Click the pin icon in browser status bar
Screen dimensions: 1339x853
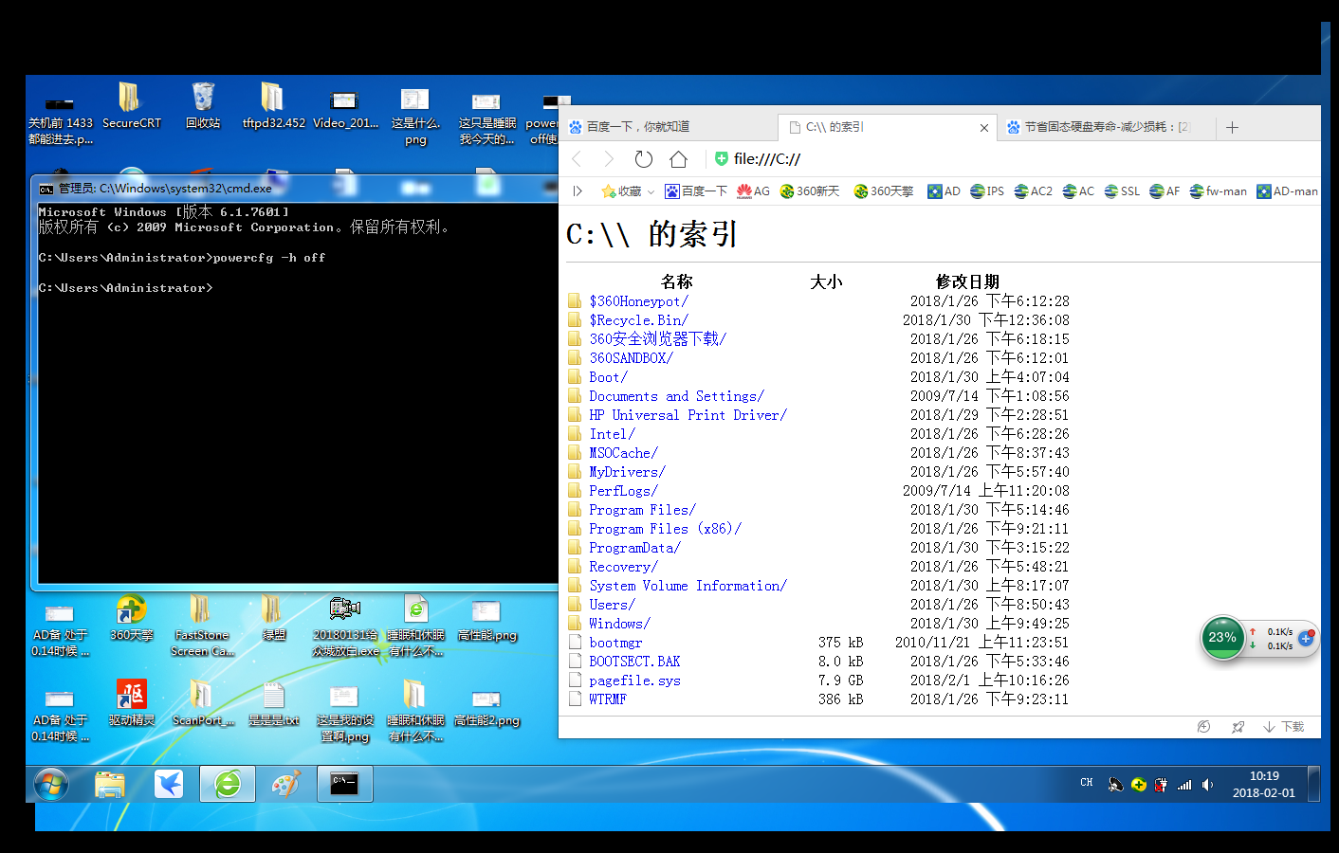tap(1238, 727)
